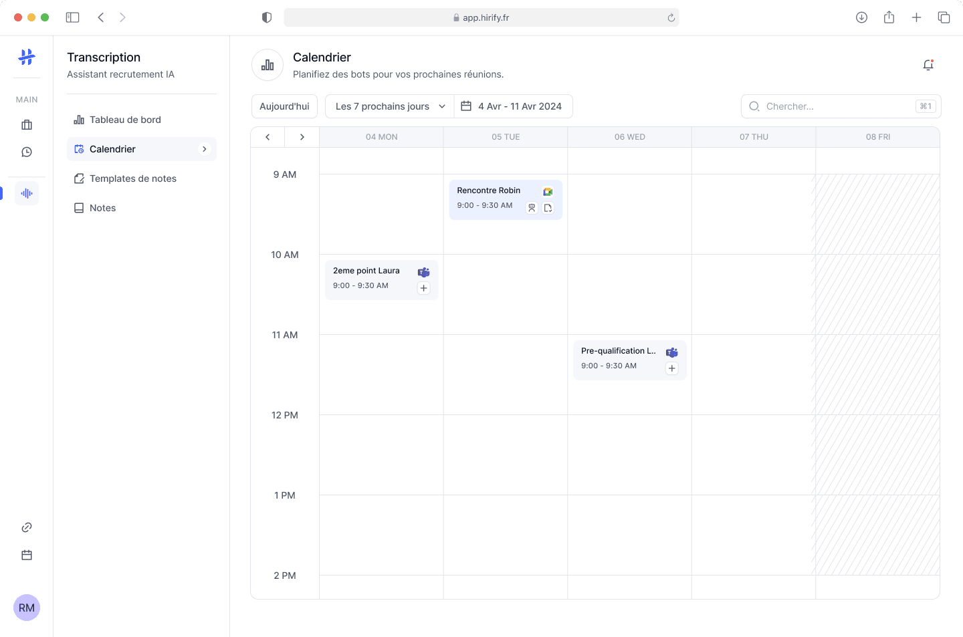
Task: Click the app.hirify.fr address bar
Action: pos(481,17)
